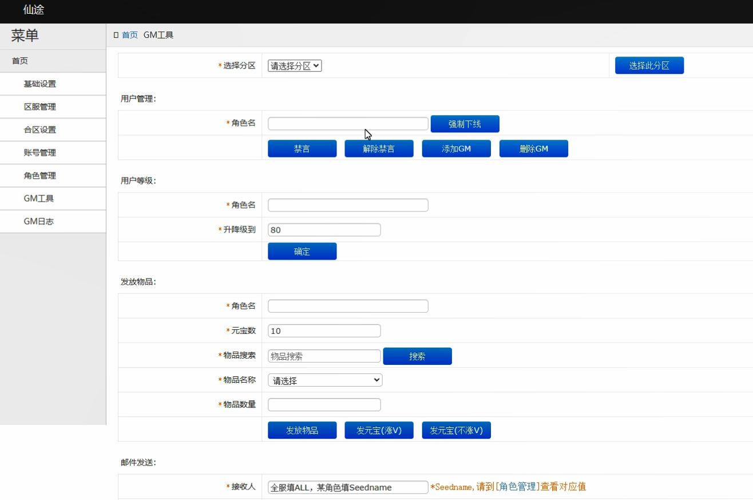Click the 仙途 title in header
The height and width of the screenshot is (500, 753).
[34, 10]
